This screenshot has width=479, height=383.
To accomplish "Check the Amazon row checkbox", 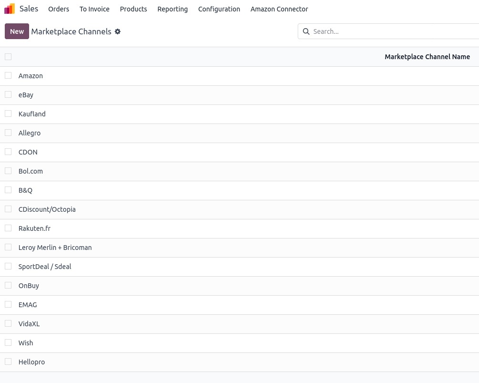I will tap(8, 75).
